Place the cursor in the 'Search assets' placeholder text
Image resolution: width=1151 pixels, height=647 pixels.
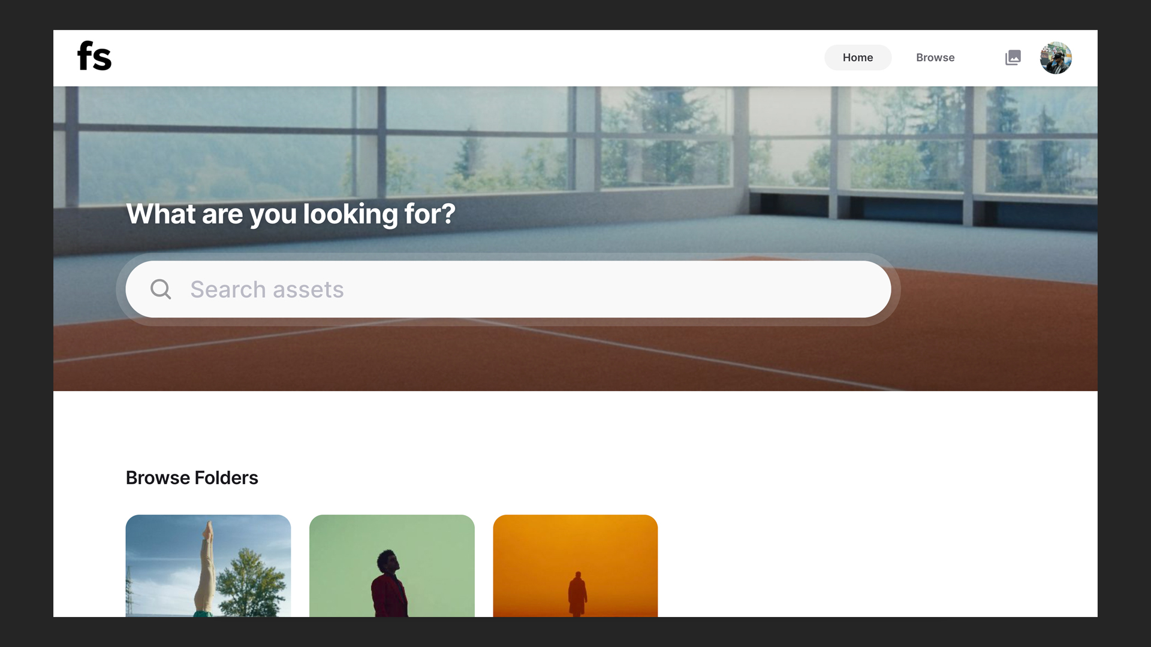(267, 289)
